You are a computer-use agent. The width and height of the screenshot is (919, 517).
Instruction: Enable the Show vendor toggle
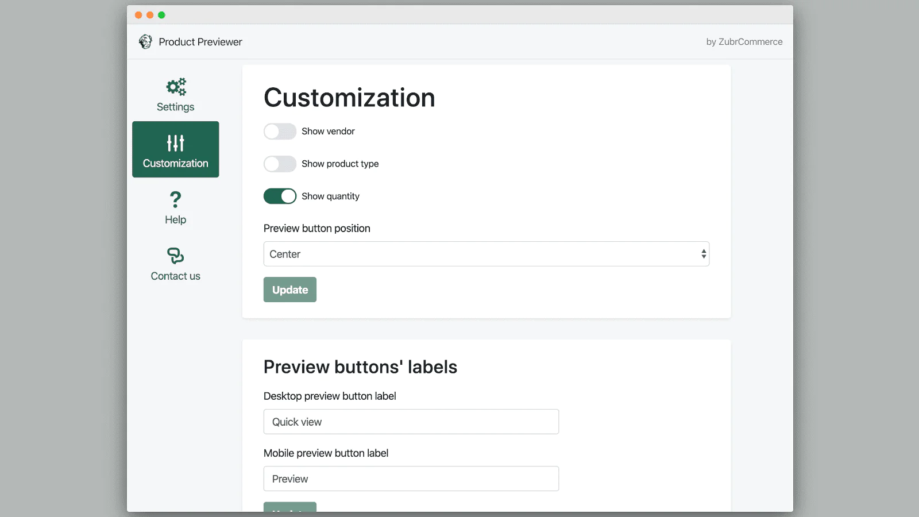click(x=280, y=132)
